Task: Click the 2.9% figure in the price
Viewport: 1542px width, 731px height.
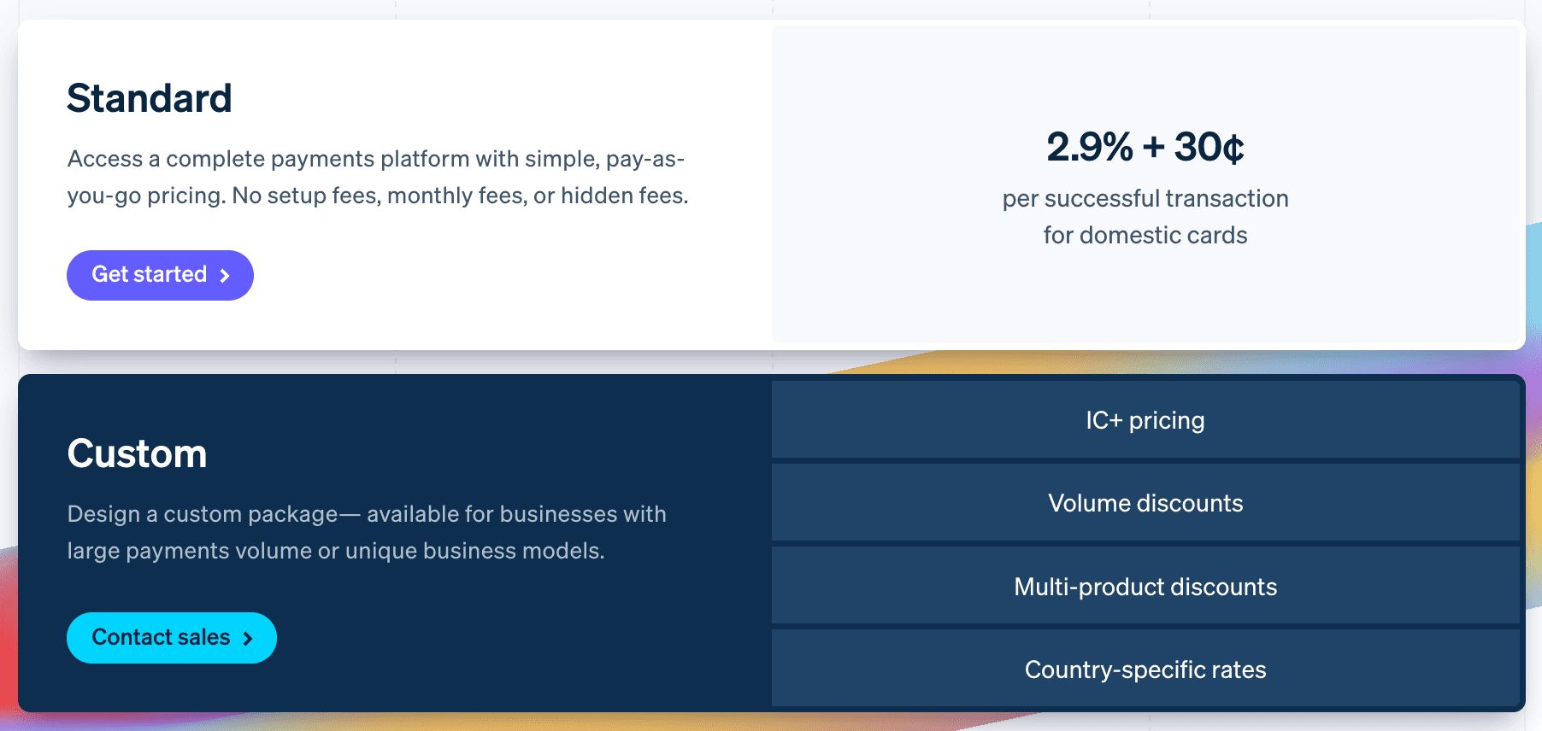Action: [1089, 147]
